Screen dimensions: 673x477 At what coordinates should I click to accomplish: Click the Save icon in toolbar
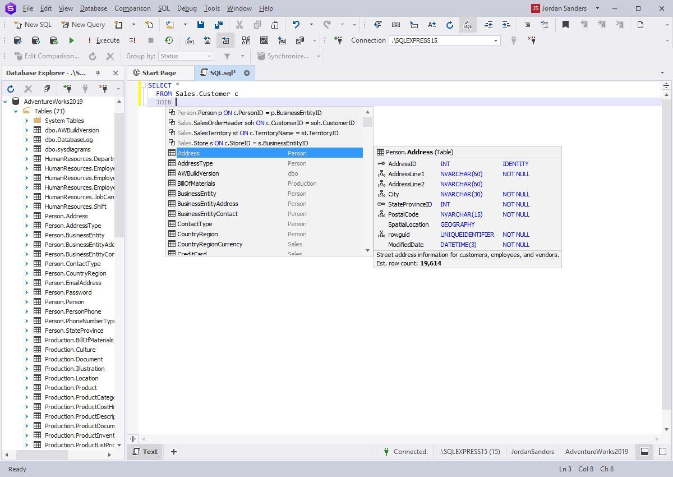(201, 25)
